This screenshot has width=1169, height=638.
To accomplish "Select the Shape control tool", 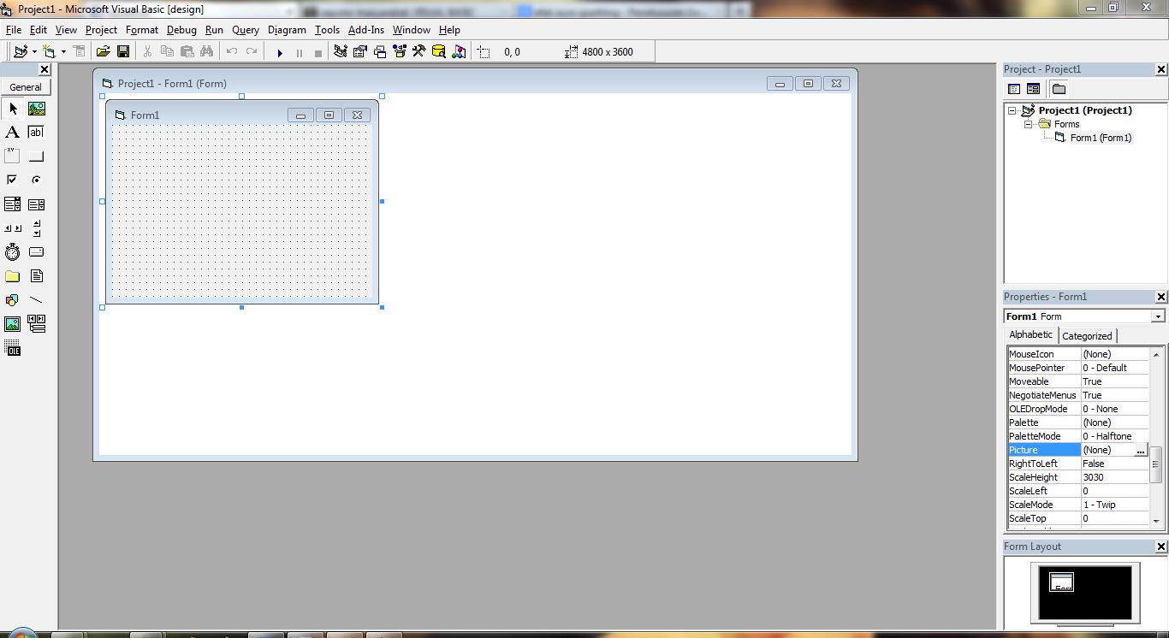I will [x=13, y=300].
